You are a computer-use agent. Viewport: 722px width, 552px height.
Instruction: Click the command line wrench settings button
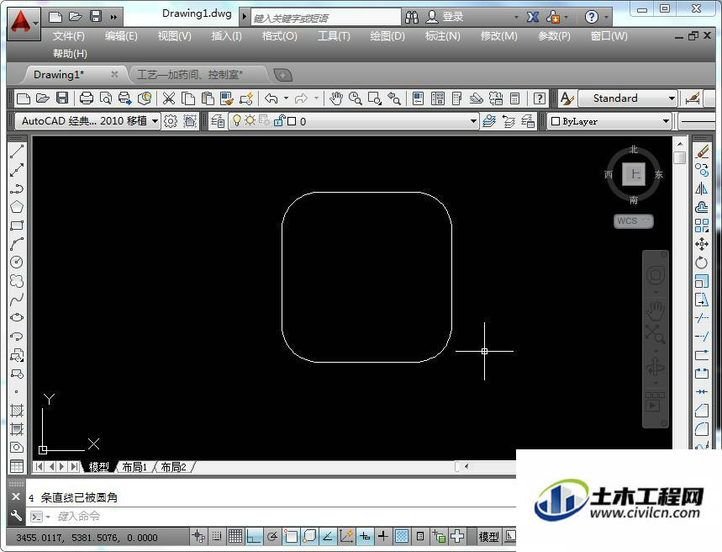16,516
